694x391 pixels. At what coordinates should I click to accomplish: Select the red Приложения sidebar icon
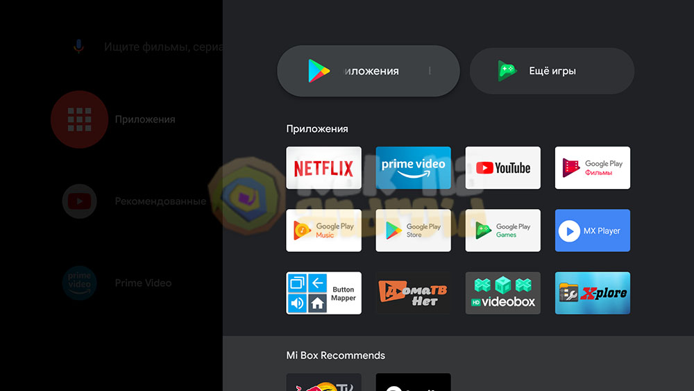(x=79, y=119)
